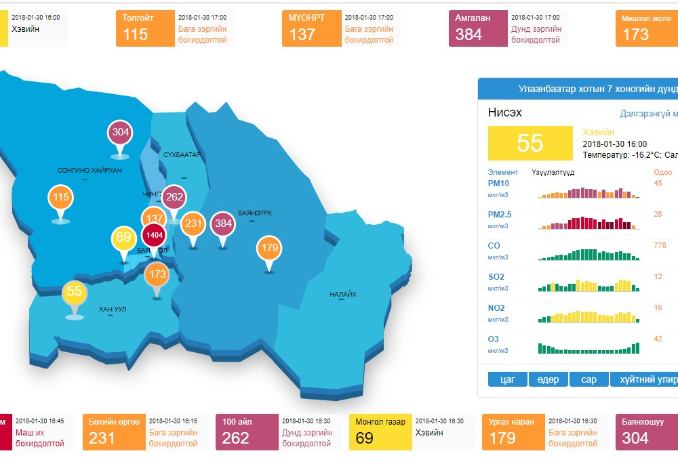Click the NO2 bar chart
Viewport: 678px width, 468px height.
589,317
